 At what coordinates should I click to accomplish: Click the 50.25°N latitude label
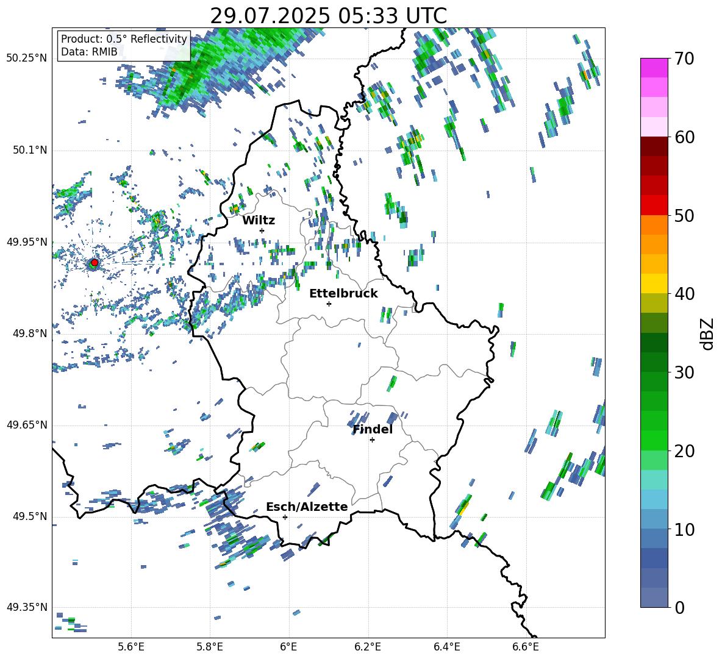click(x=26, y=59)
